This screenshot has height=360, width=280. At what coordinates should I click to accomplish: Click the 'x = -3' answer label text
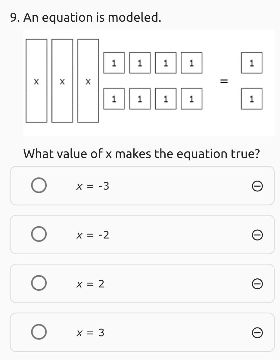point(93,186)
